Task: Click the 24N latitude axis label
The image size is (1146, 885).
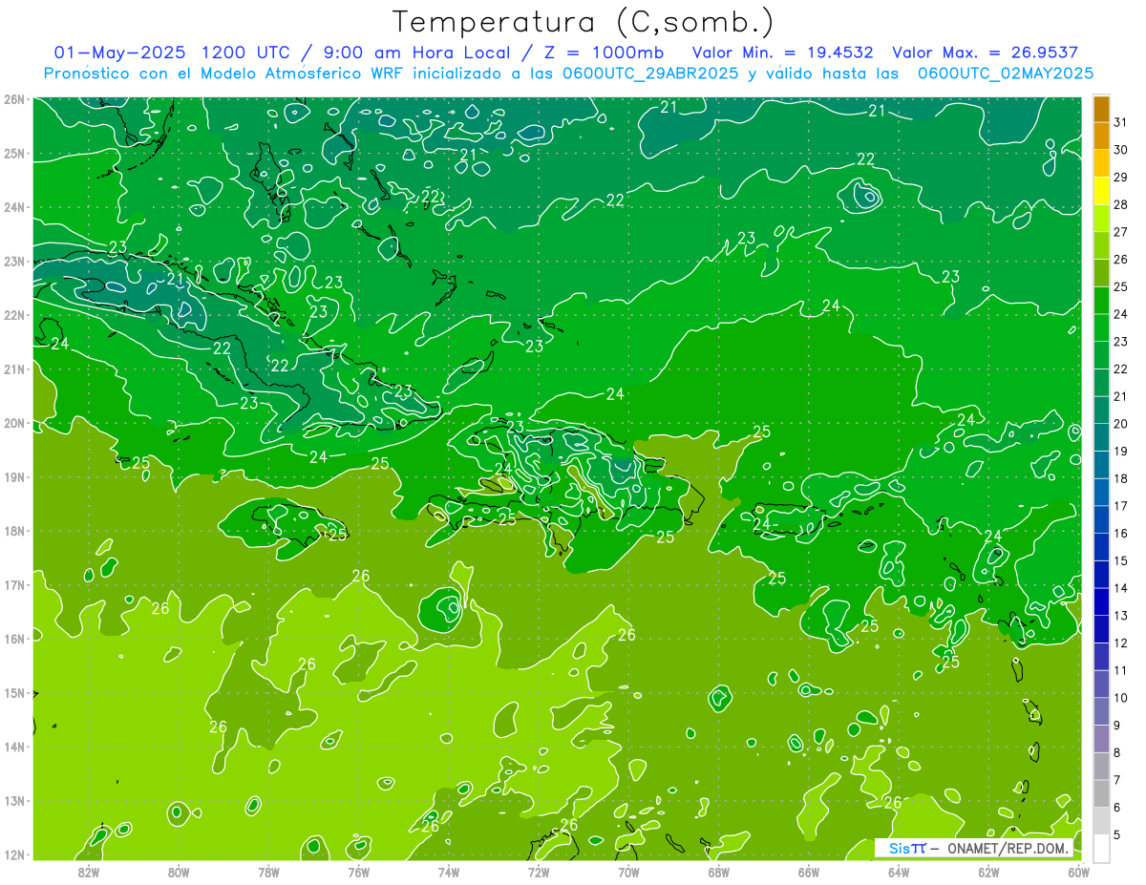Action: click(x=14, y=207)
